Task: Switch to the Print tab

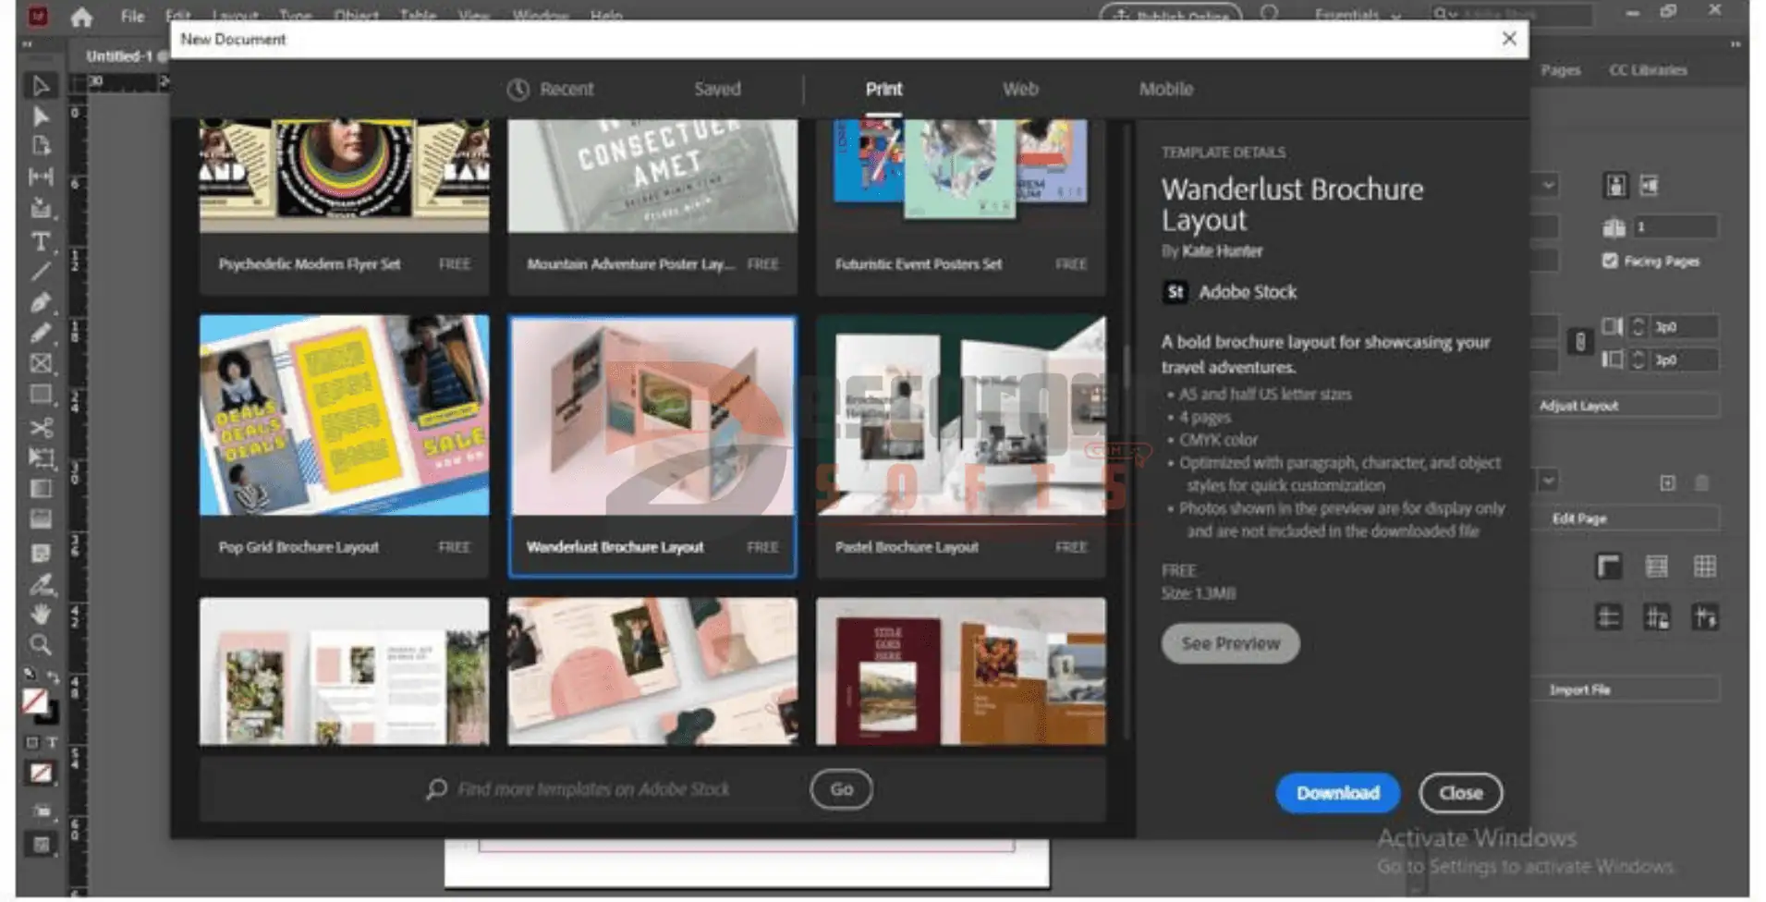Action: (x=883, y=90)
